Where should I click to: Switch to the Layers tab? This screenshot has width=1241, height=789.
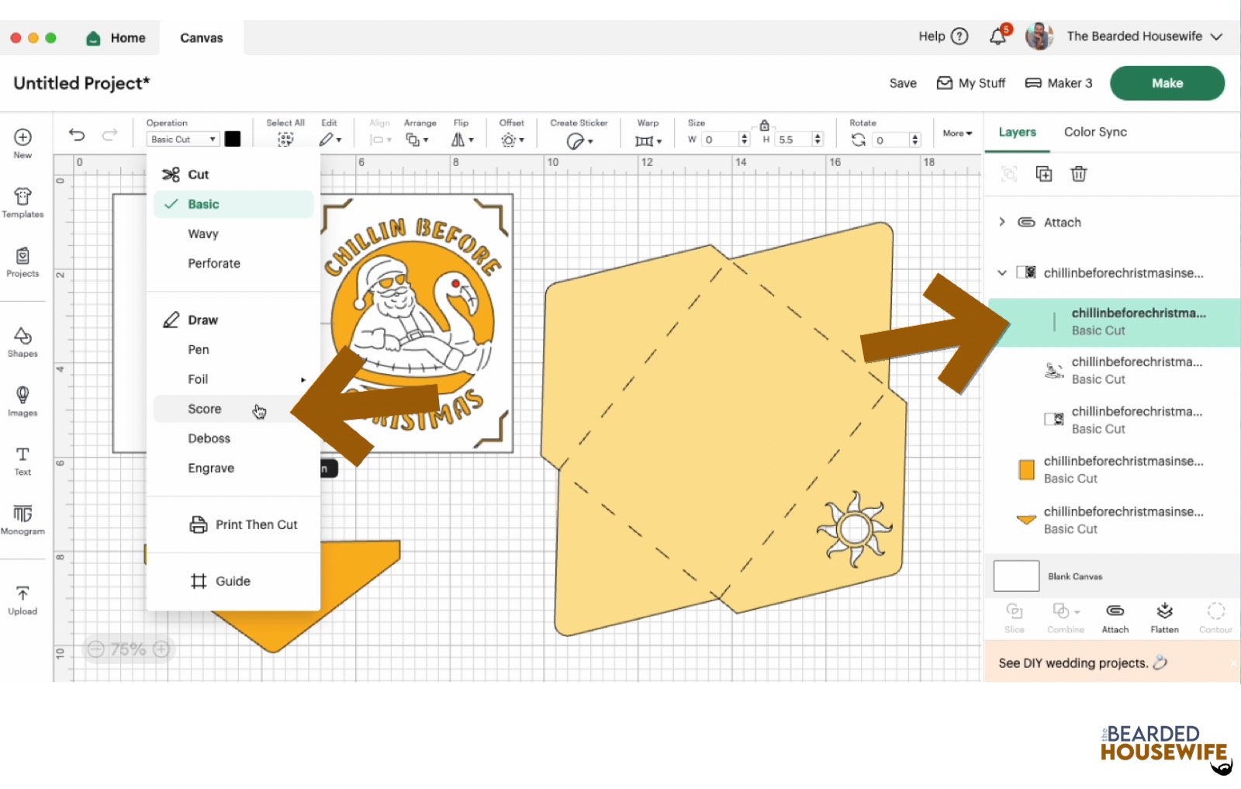(x=1017, y=132)
